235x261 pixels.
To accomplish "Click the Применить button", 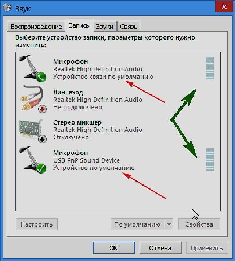I will [x=207, y=248].
